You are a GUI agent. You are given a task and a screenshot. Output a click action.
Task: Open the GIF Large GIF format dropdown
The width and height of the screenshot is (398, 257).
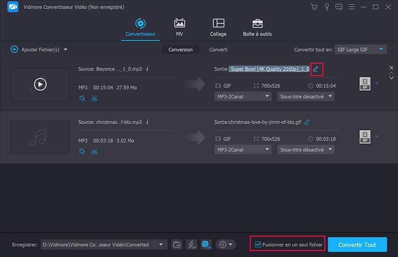pyautogui.click(x=360, y=49)
